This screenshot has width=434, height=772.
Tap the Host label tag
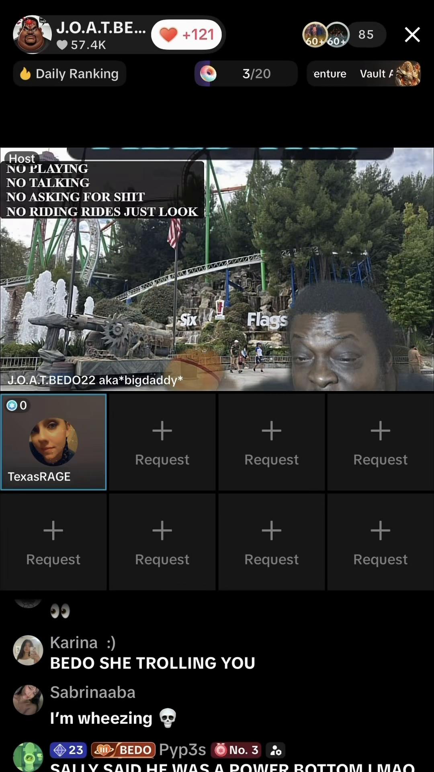(x=22, y=158)
